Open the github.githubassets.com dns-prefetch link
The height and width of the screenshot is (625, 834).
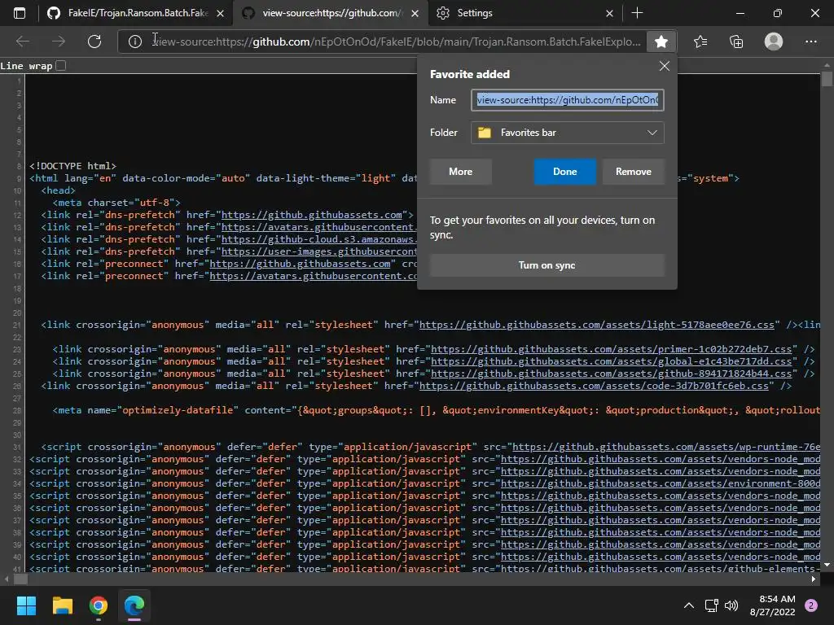click(x=312, y=215)
